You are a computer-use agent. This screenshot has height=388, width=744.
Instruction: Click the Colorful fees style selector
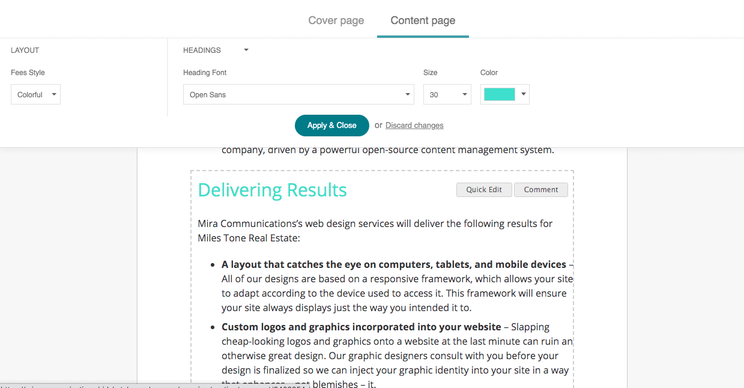point(35,94)
